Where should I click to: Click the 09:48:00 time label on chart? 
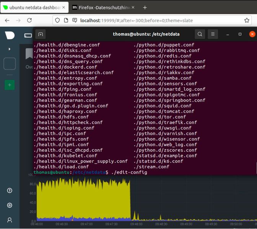click(x=137, y=224)
